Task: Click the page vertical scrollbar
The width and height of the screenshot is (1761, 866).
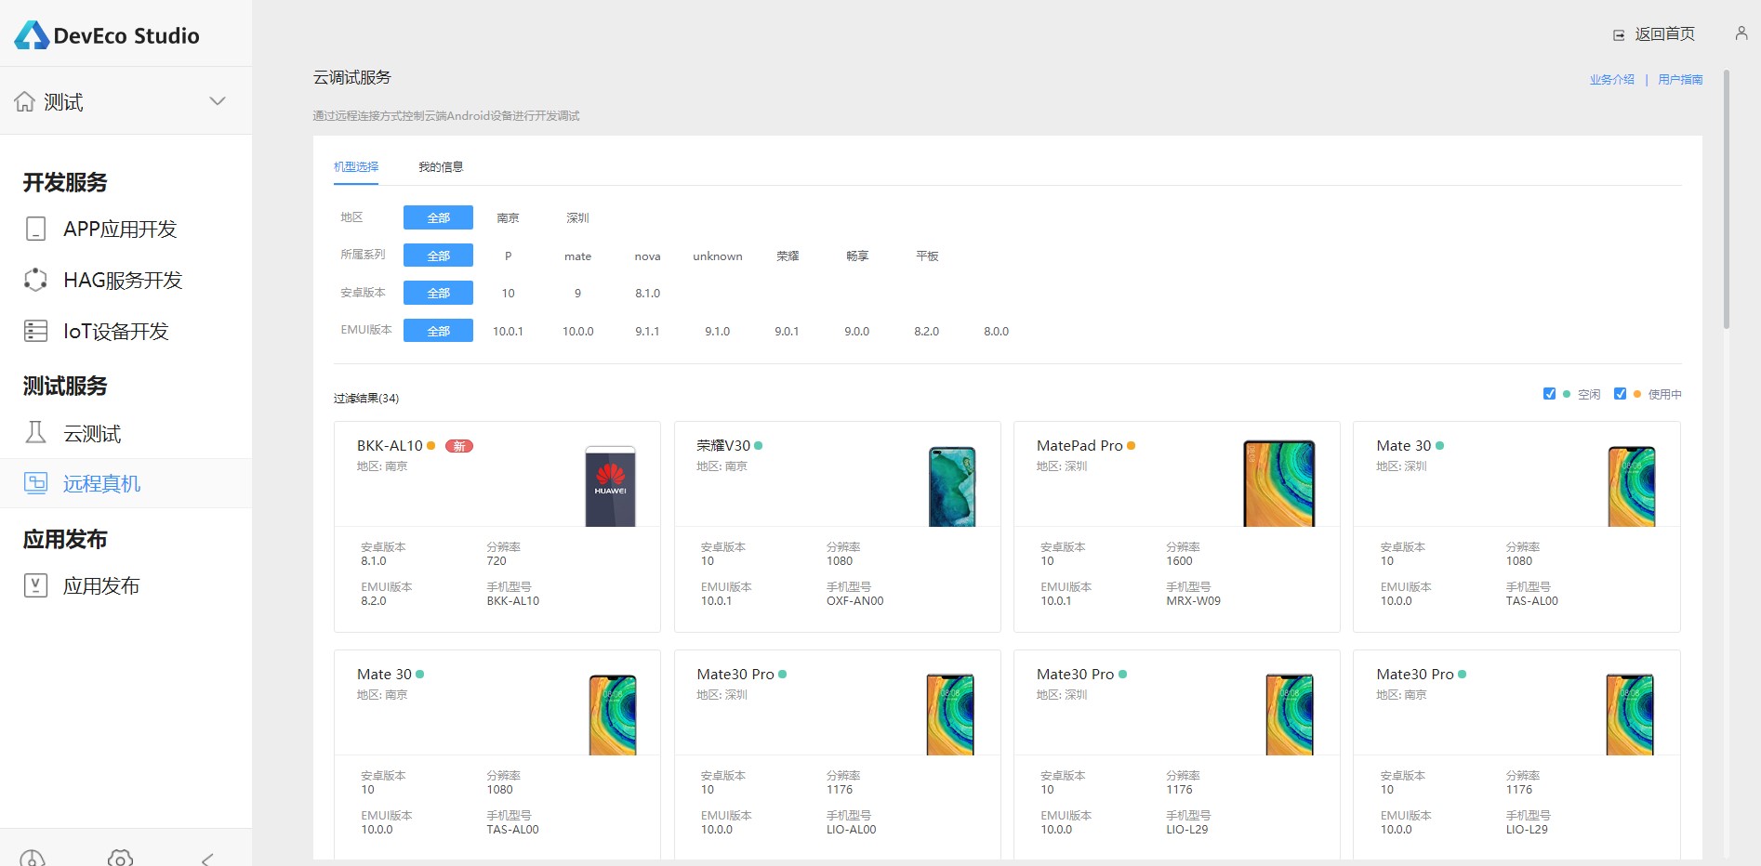Action: click(1727, 200)
